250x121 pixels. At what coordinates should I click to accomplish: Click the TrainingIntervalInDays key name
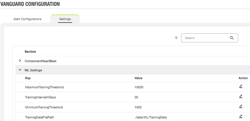click(41, 97)
